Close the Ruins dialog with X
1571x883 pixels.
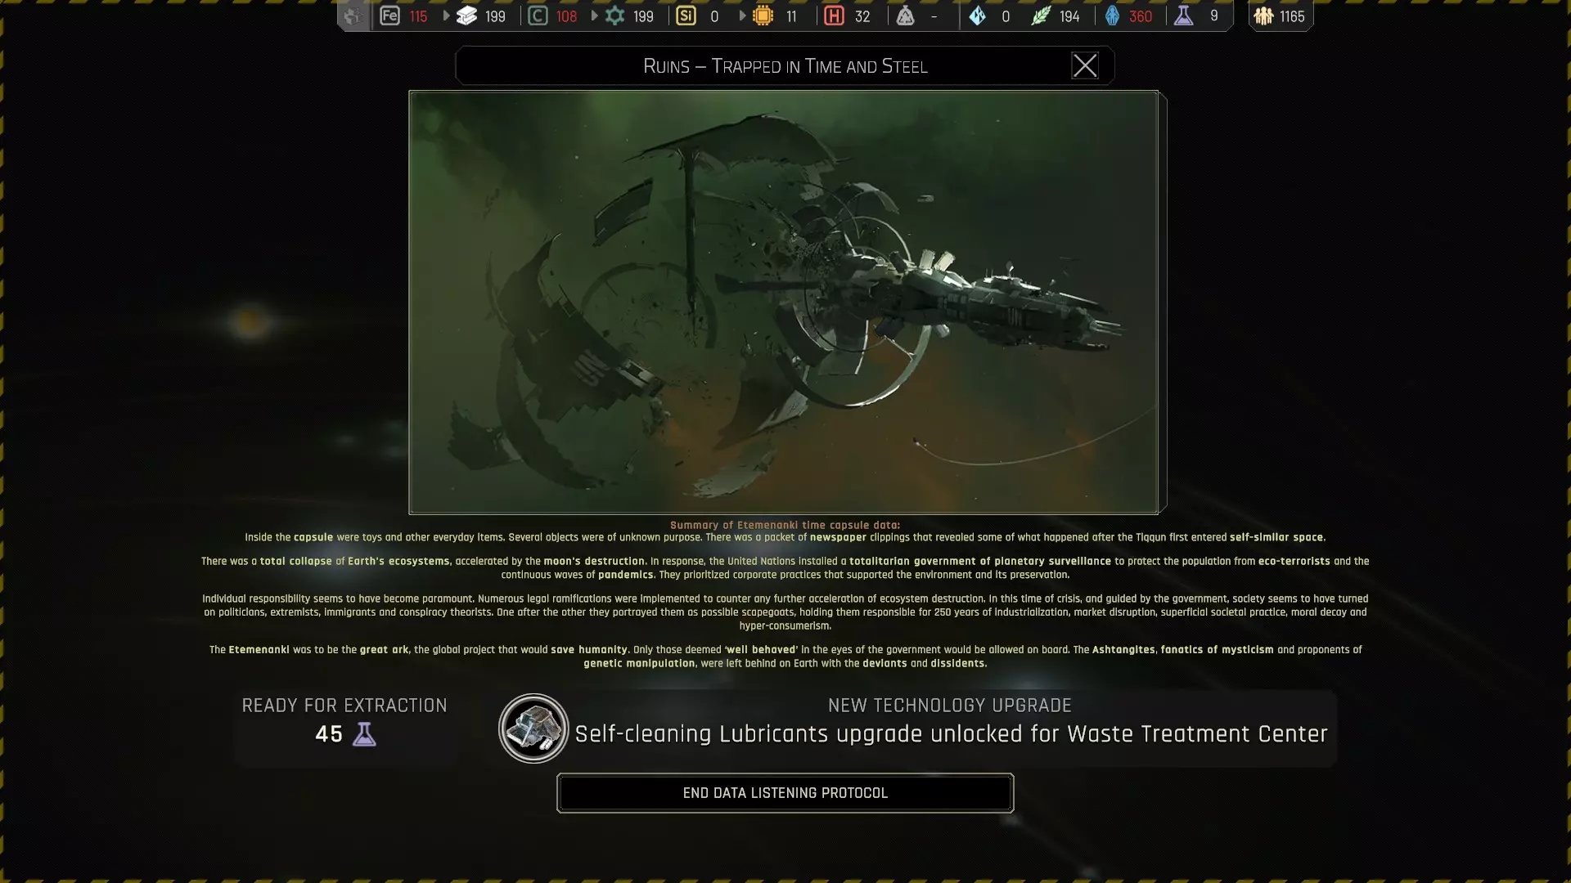(1084, 65)
